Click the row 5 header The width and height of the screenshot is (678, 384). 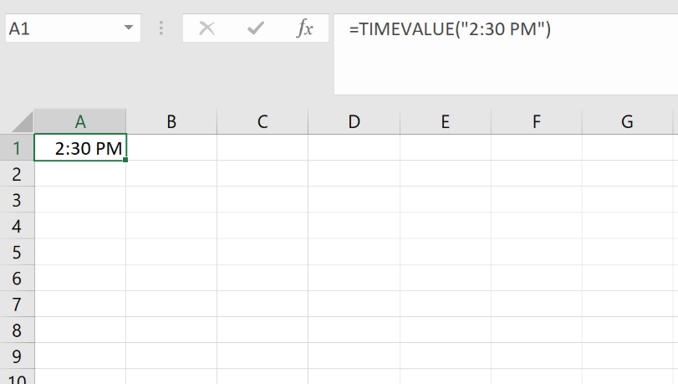tap(16, 252)
